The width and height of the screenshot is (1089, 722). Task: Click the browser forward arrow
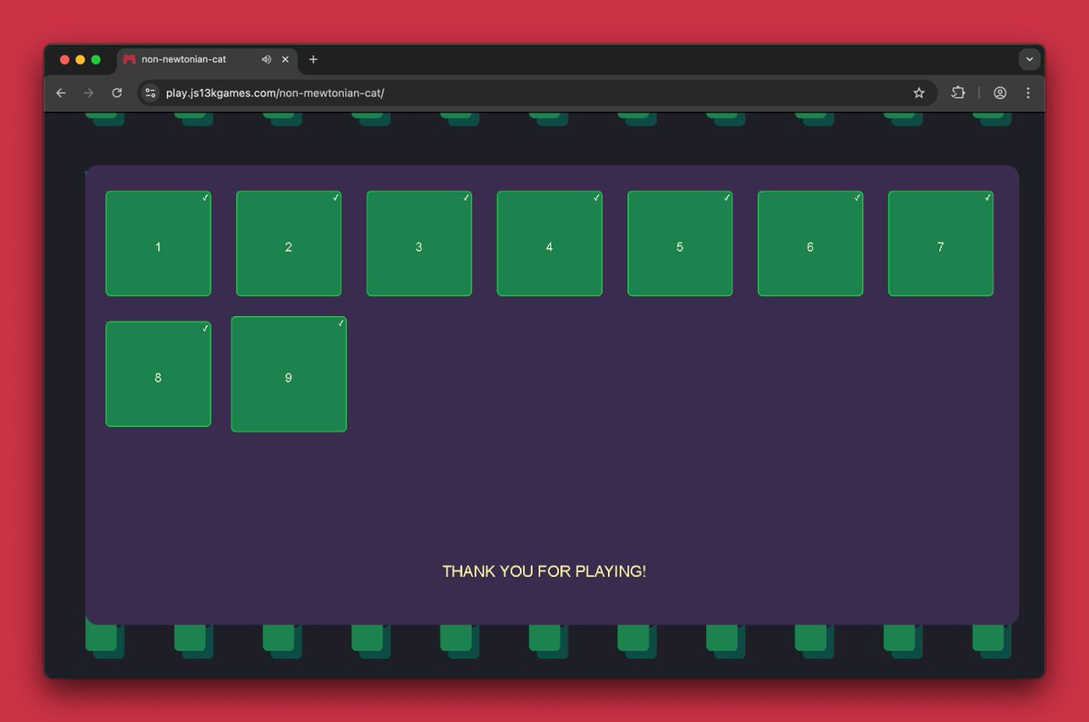point(89,93)
